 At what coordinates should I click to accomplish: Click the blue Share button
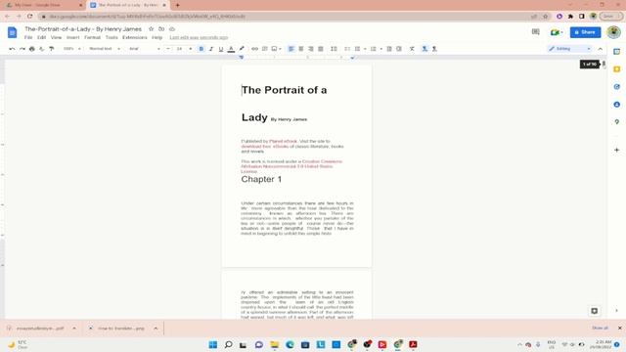click(585, 32)
